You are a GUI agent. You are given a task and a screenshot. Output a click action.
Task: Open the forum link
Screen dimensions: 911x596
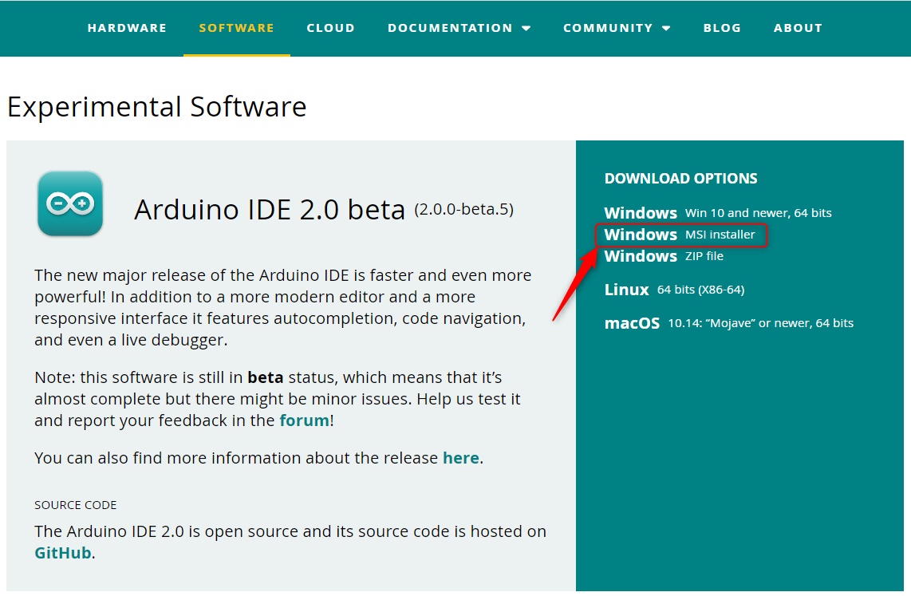pos(305,420)
